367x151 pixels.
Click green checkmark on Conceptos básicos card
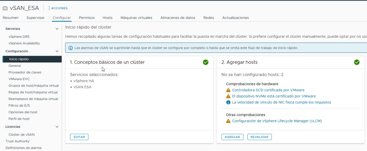tap(205, 62)
